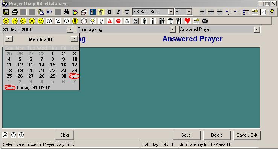Viewport: 278px width, 149px height.
Task: Click the printer icon in the toolbar
Action: pyautogui.click(x=15, y=12)
